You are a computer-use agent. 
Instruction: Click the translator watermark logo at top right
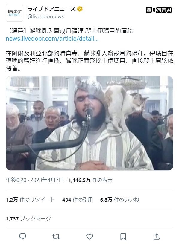pyautogui.click(x=159, y=10)
